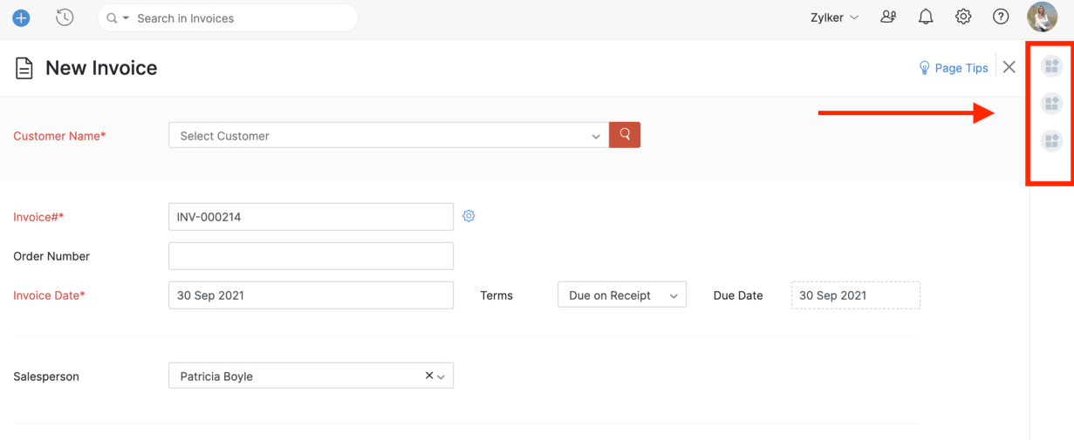The height and width of the screenshot is (440, 1074).
Task: Open the refer and earn people icon
Action: [888, 17]
